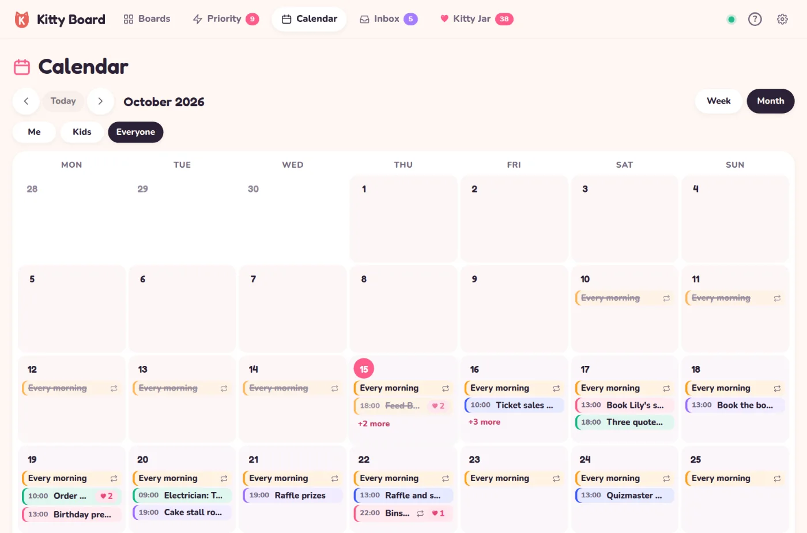This screenshot has height=533, width=807.
Task: Open Book Lily's event on October 17
Action: tap(624, 405)
